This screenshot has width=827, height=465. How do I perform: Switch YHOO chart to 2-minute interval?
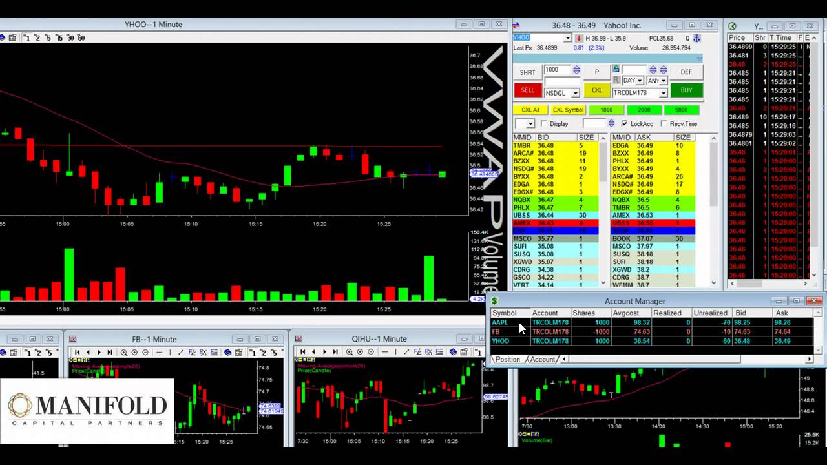(37, 37)
